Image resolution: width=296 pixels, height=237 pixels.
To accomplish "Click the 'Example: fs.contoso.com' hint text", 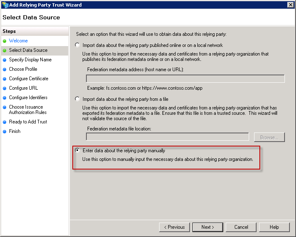I will pyautogui.click(x=145, y=88).
